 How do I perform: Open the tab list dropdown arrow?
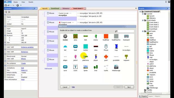(x=136, y=8)
